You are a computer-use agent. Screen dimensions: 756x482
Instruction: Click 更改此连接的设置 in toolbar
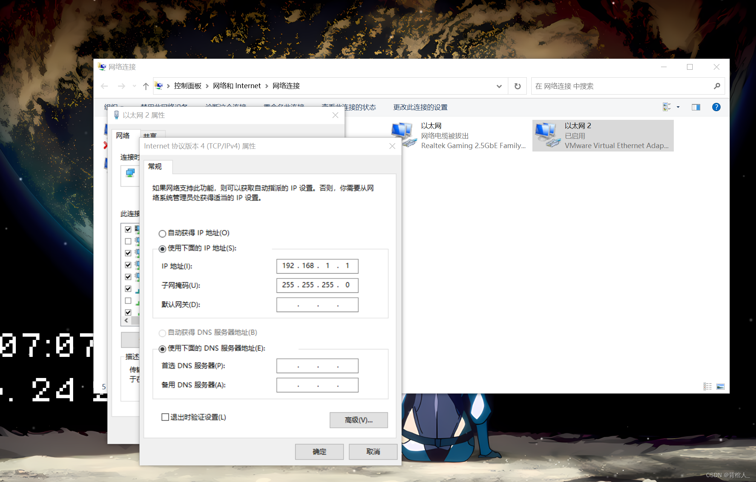tap(420, 107)
